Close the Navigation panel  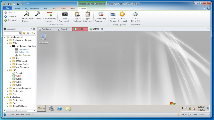(34, 29)
